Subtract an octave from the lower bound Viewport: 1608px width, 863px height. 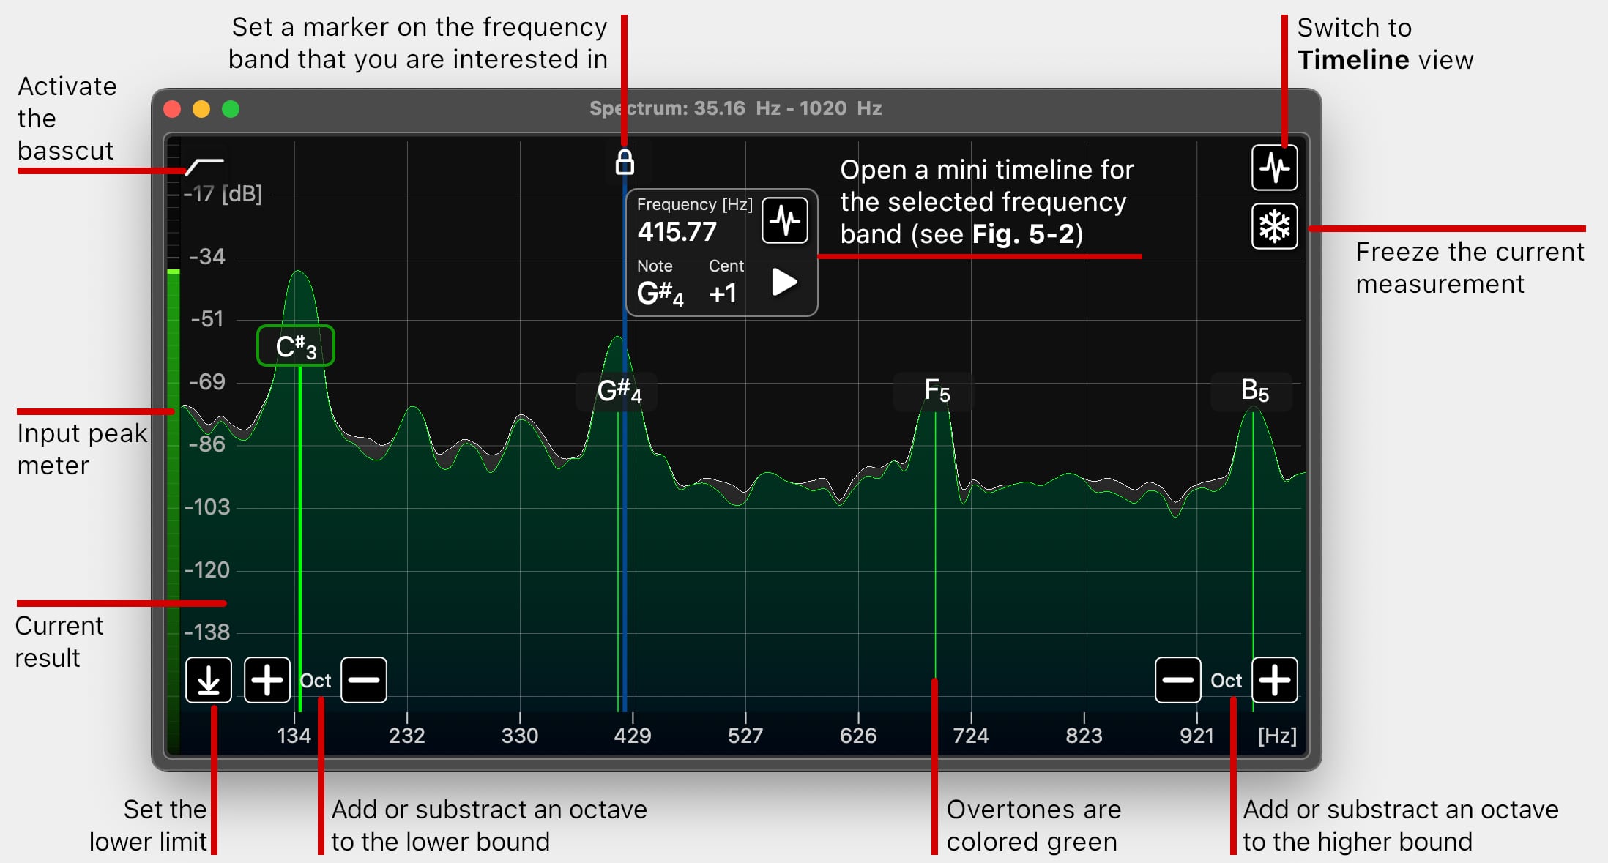pyautogui.click(x=364, y=680)
